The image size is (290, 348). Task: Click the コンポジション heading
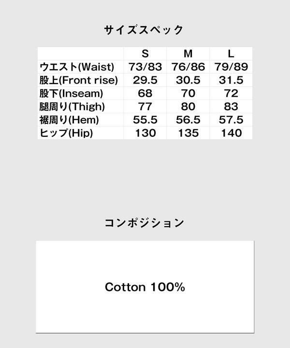click(x=145, y=223)
